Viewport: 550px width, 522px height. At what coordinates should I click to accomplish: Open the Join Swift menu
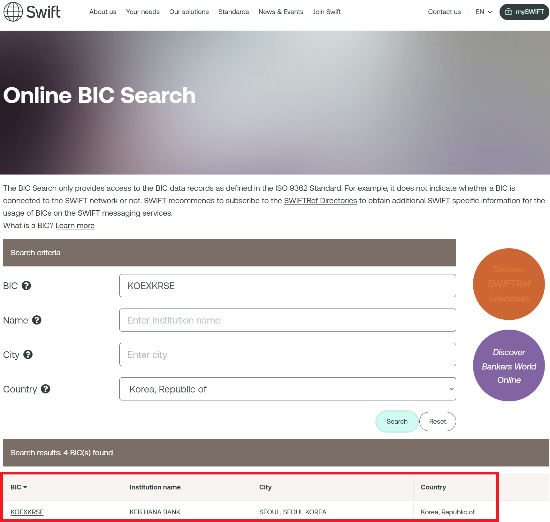(x=327, y=12)
